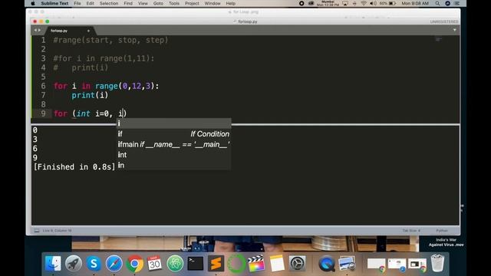Image resolution: width=491 pixels, height=276 pixels.
Task: Click the minimap at editor top right
Action: (x=438, y=40)
